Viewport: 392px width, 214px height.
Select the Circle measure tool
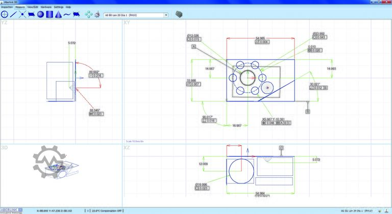click(x=4, y=15)
